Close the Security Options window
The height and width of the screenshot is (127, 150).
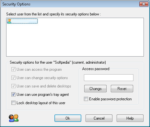pos(144,4)
